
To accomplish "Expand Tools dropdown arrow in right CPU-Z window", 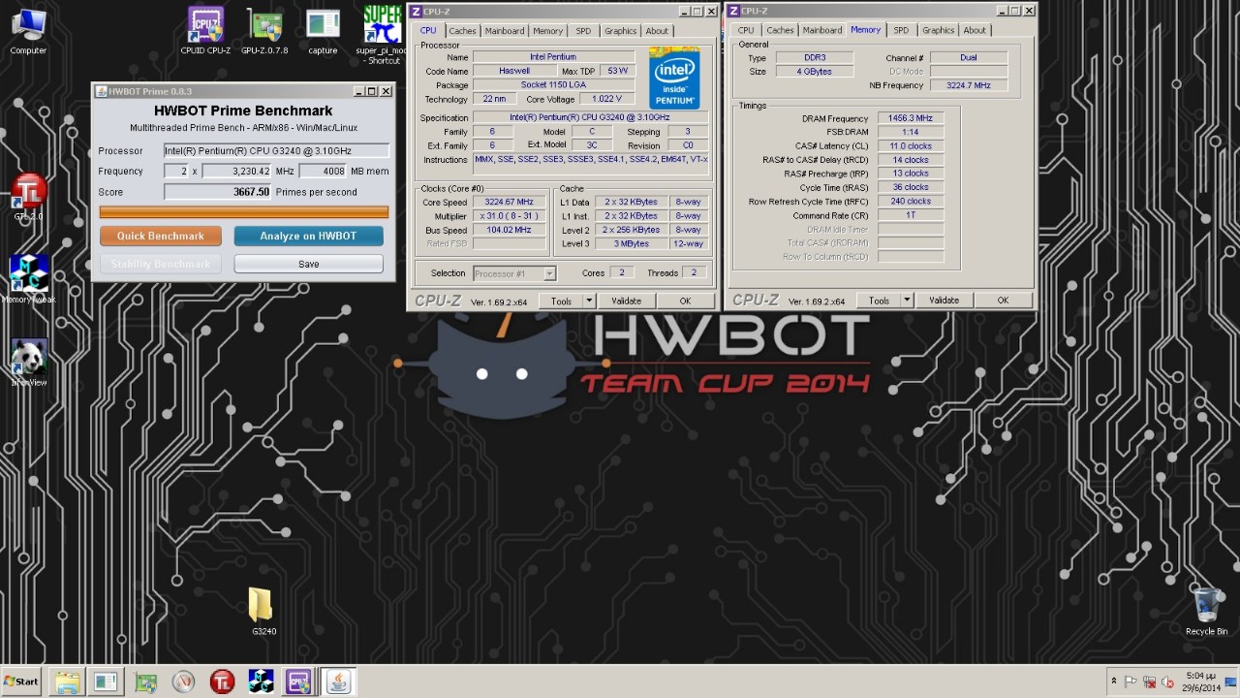I will [x=907, y=301].
